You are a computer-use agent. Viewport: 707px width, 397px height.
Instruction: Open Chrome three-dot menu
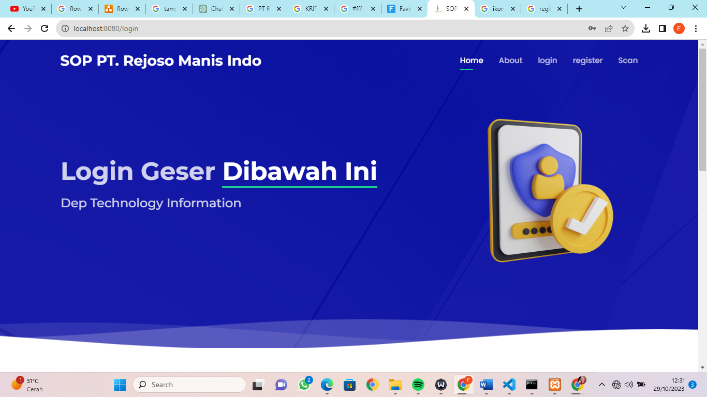[x=696, y=28]
